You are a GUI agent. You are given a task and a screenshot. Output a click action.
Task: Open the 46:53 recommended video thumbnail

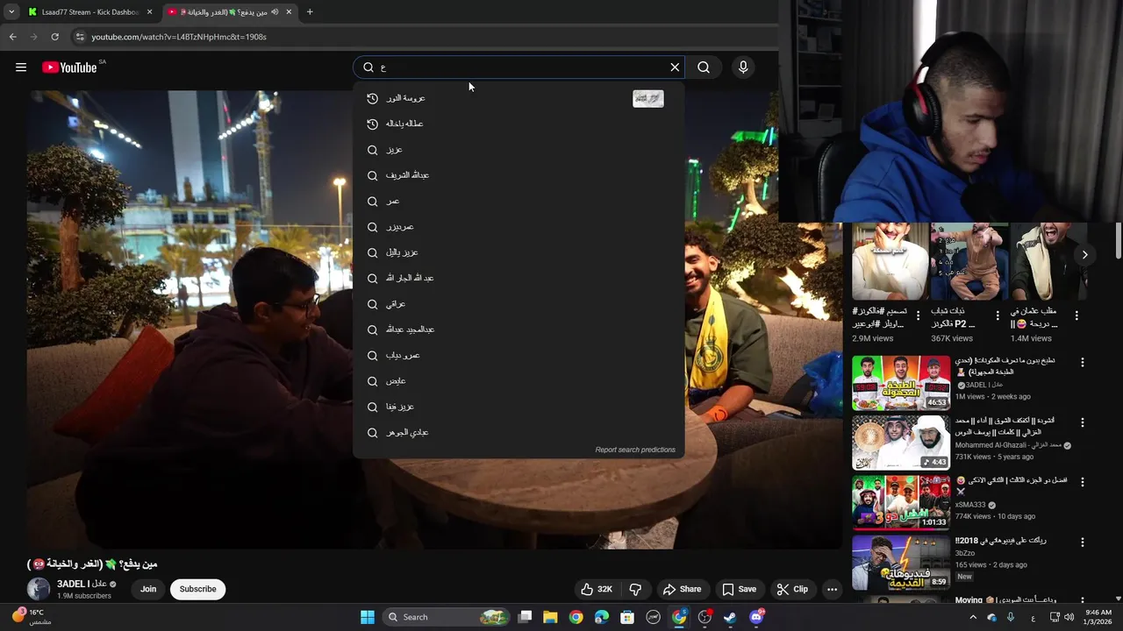pos(901,383)
